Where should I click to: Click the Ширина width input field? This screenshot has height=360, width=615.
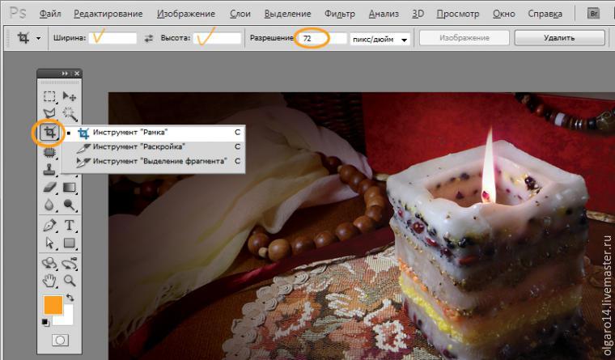(x=112, y=38)
